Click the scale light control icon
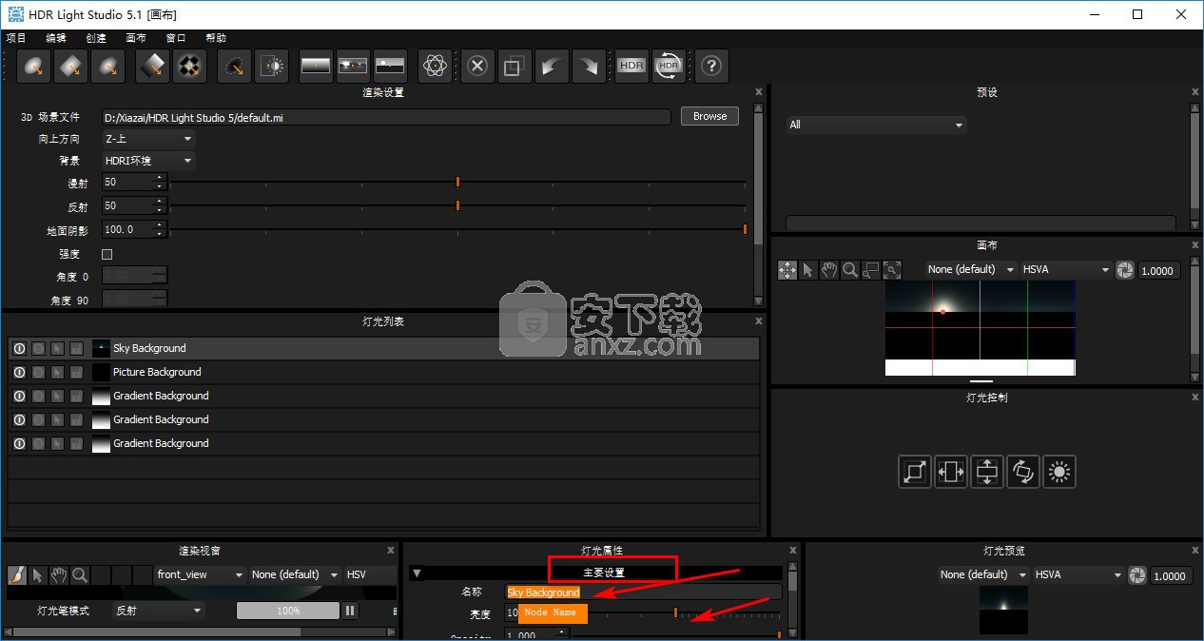Viewport: 1204px width, 641px height. 915,471
